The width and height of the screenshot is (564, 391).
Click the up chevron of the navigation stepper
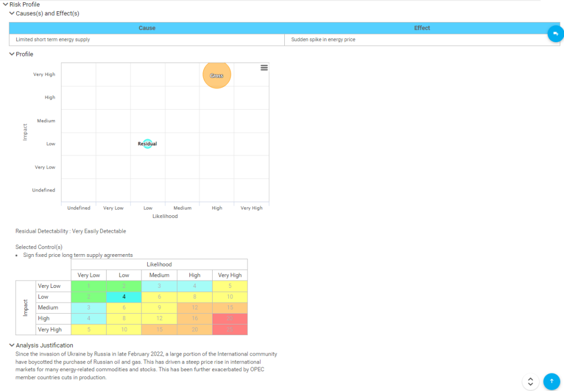530,378
